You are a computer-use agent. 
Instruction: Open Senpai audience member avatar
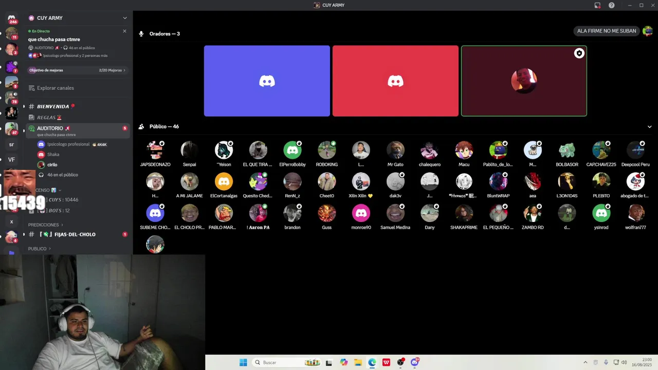189,150
